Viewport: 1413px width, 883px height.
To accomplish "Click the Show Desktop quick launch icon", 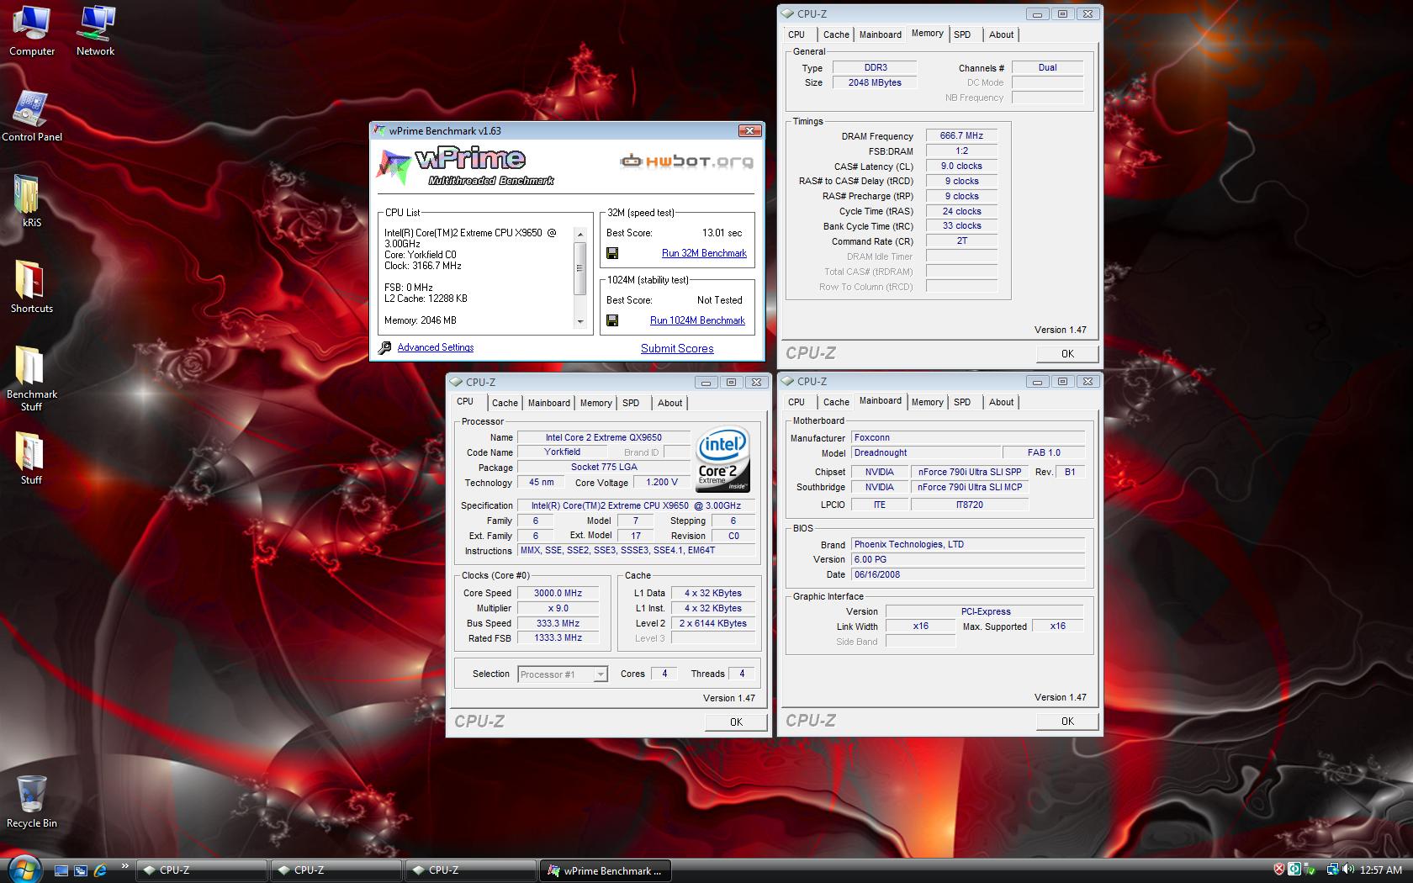I will point(61,870).
